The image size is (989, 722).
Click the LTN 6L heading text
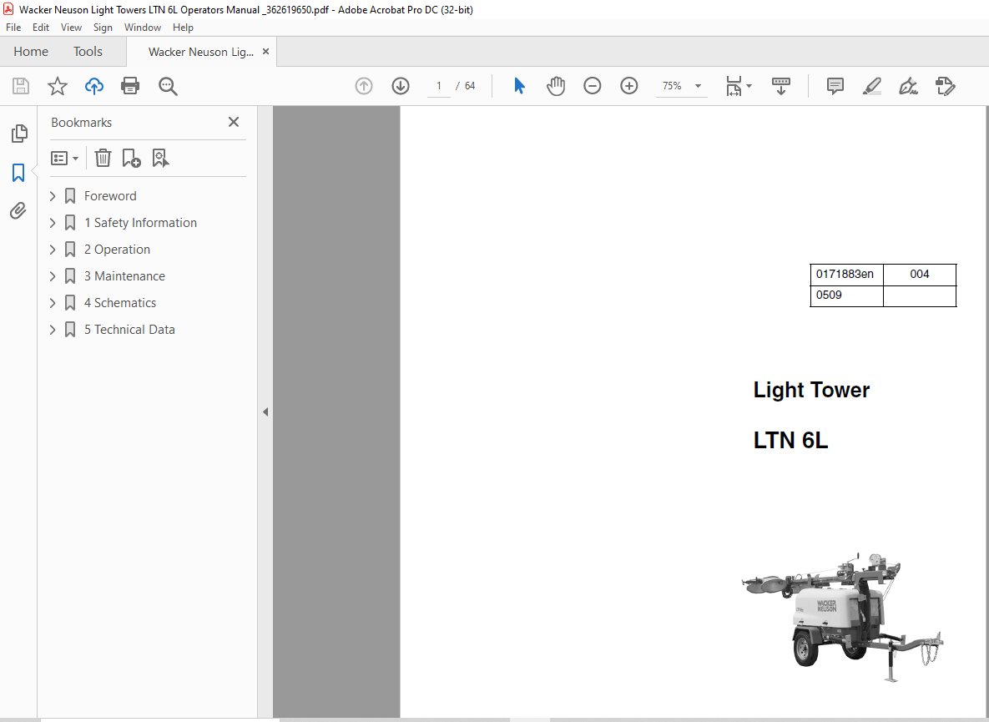790,440
